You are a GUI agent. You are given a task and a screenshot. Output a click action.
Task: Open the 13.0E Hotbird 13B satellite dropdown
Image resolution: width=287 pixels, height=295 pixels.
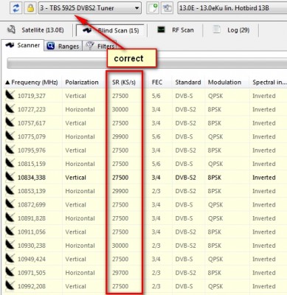coord(232,8)
